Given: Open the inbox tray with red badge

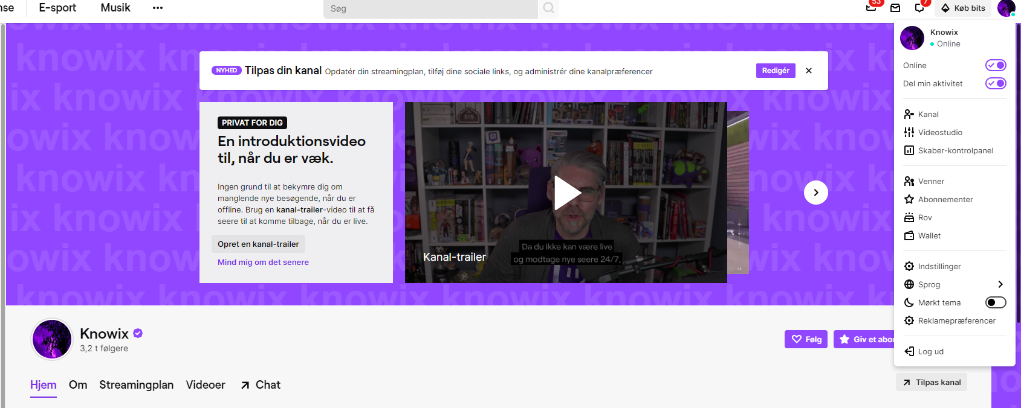Looking at the screenshot, I should (x=871, y=8).
